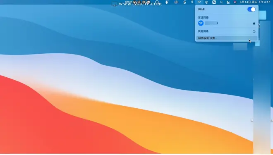Screen dimensions: 273x155
Task: Select the connected Wi-Fi network icon
Action: pyautogui.click(x=201, y=23)
